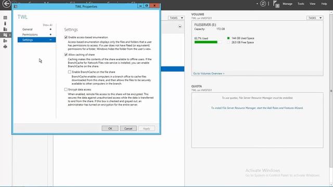This screenshot has width=333, height=187.
Task: Open the Tools menu
Action: pyautogui.click(x=301, y=4)
